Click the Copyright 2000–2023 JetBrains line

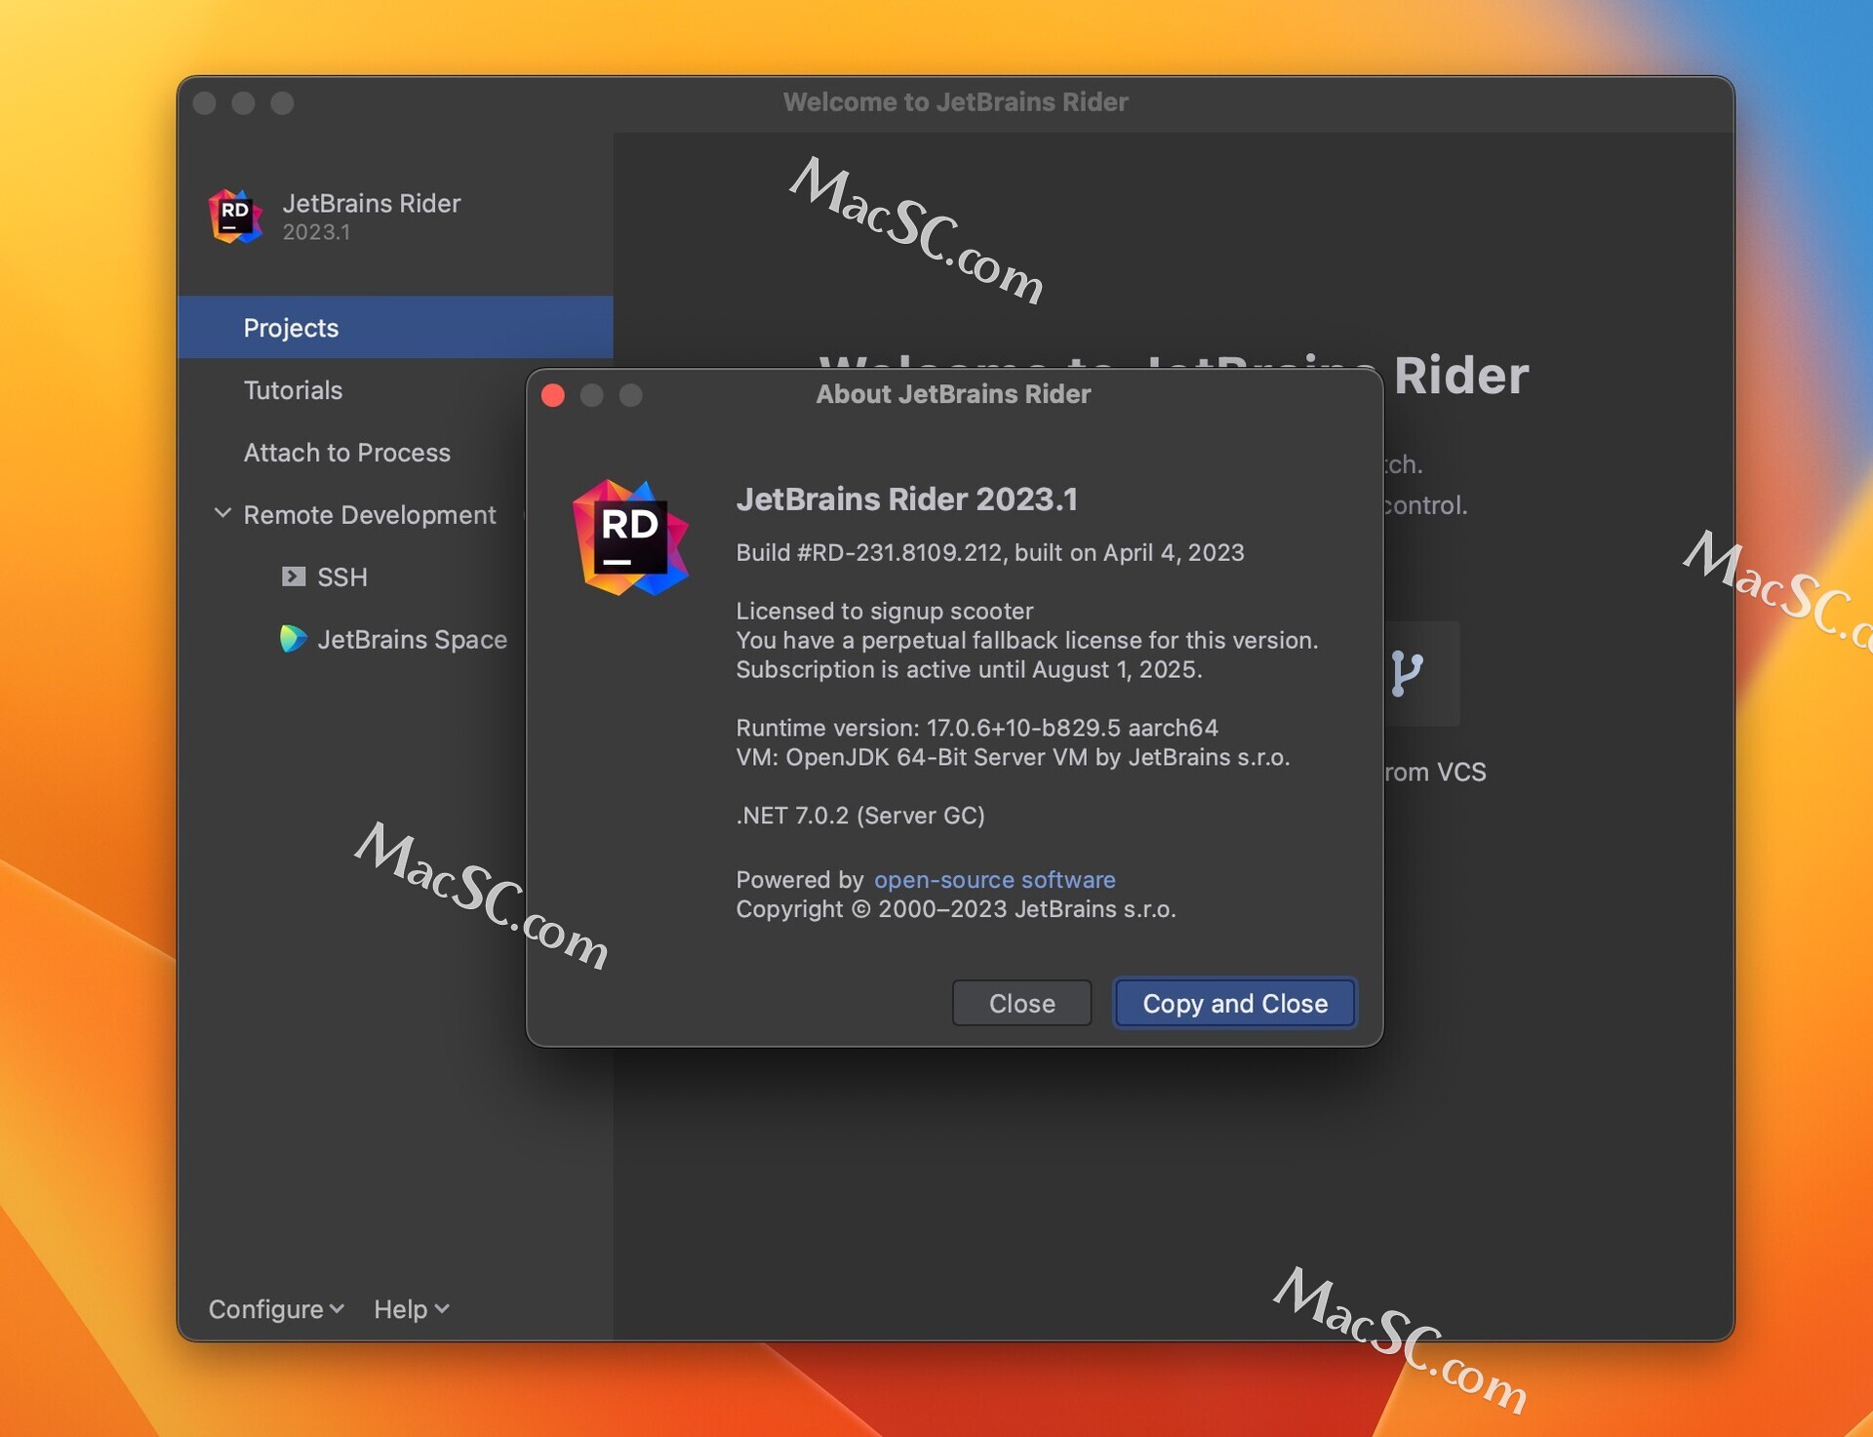pyautogui.click(x=956, y=908)
